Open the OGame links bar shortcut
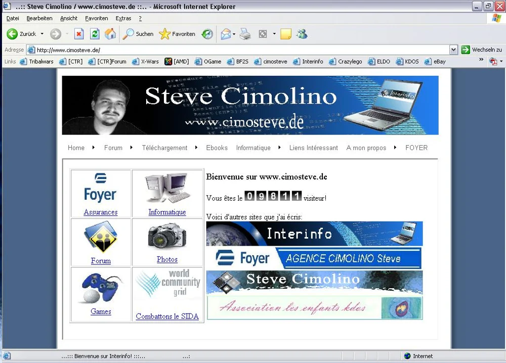 click(208, 62)
